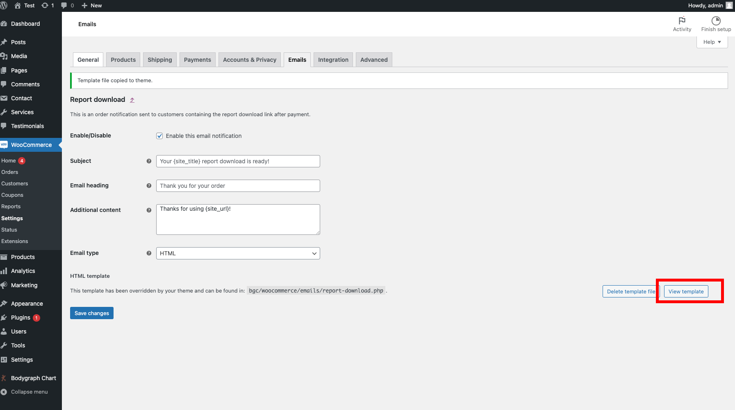Click the Dashboard gauge icon
This screenshot has width=735, height=410.
coord(4,24)
